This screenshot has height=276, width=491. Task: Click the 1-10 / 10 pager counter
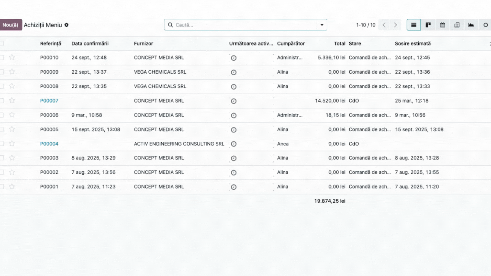point(366,25)
